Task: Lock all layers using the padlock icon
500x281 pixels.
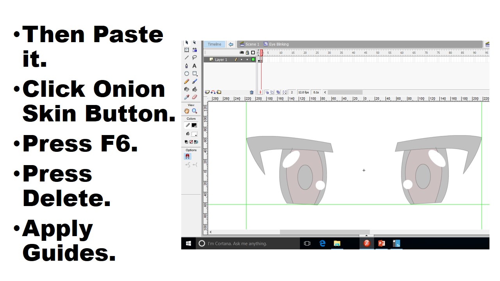Action: (247, 52)
